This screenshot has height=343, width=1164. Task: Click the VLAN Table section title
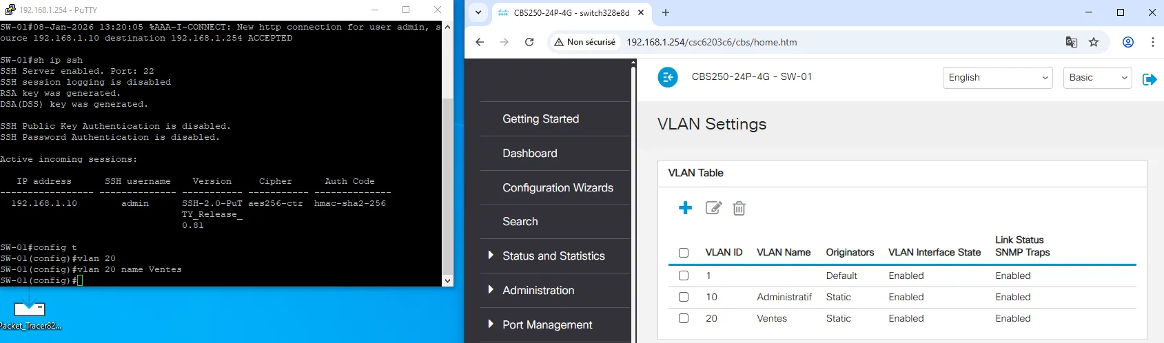click(x=695, y=173)
